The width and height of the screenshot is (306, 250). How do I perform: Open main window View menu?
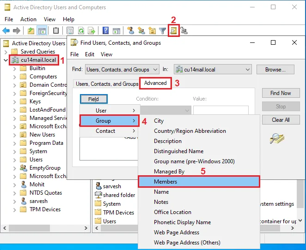click(x=49, y=19)
